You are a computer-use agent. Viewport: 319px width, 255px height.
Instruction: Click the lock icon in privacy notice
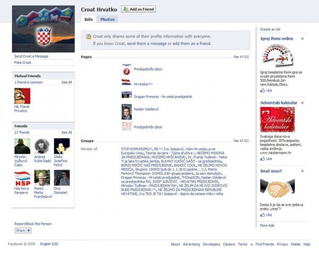coord(88,37)
